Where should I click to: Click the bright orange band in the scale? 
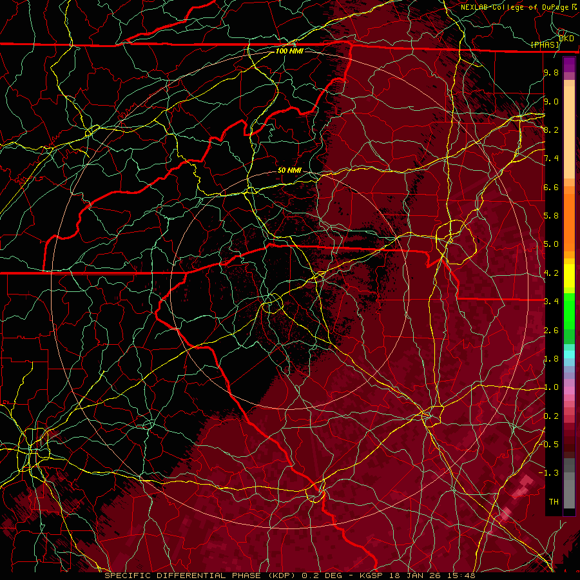pyautogui.click(x=569, y=222)
